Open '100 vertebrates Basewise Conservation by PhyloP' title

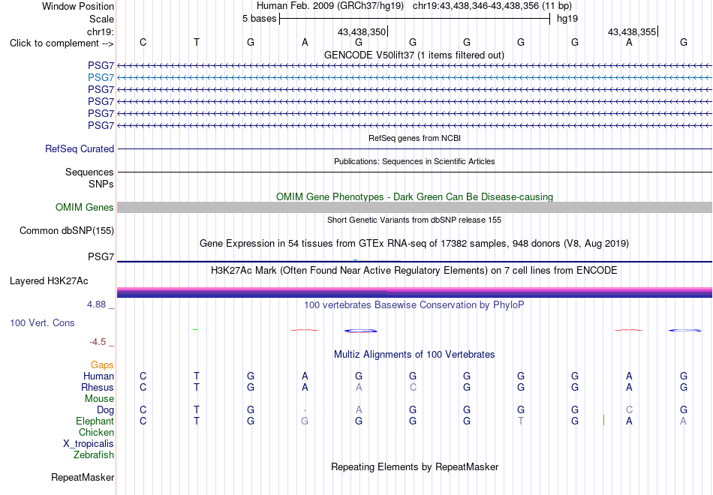coord(414,305)
